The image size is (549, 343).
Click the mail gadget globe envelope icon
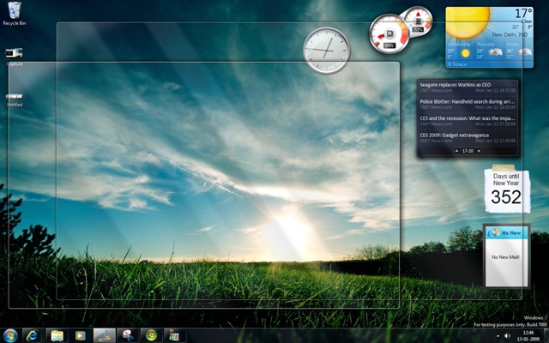point(494,232)
